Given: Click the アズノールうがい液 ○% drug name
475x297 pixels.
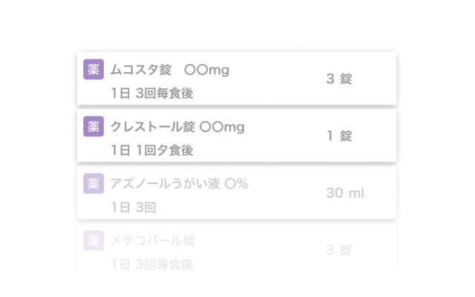Looking at the screenshot, I should coord(178,184).
